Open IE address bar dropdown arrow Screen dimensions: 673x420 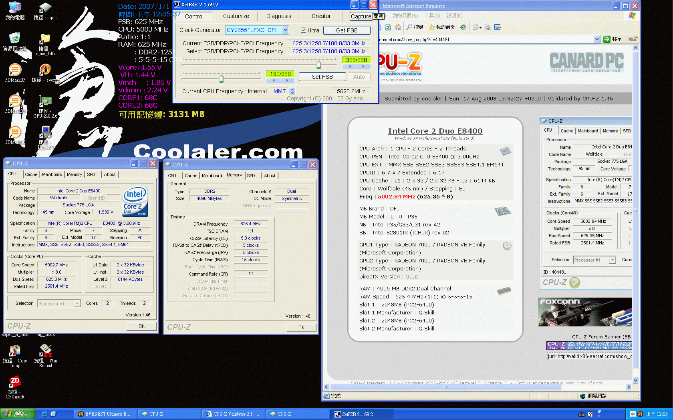[597, 39]
